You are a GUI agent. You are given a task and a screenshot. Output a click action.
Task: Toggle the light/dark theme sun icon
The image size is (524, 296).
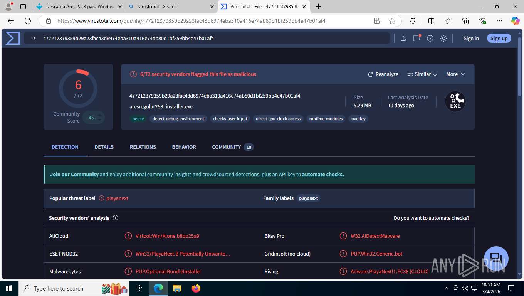443,38
